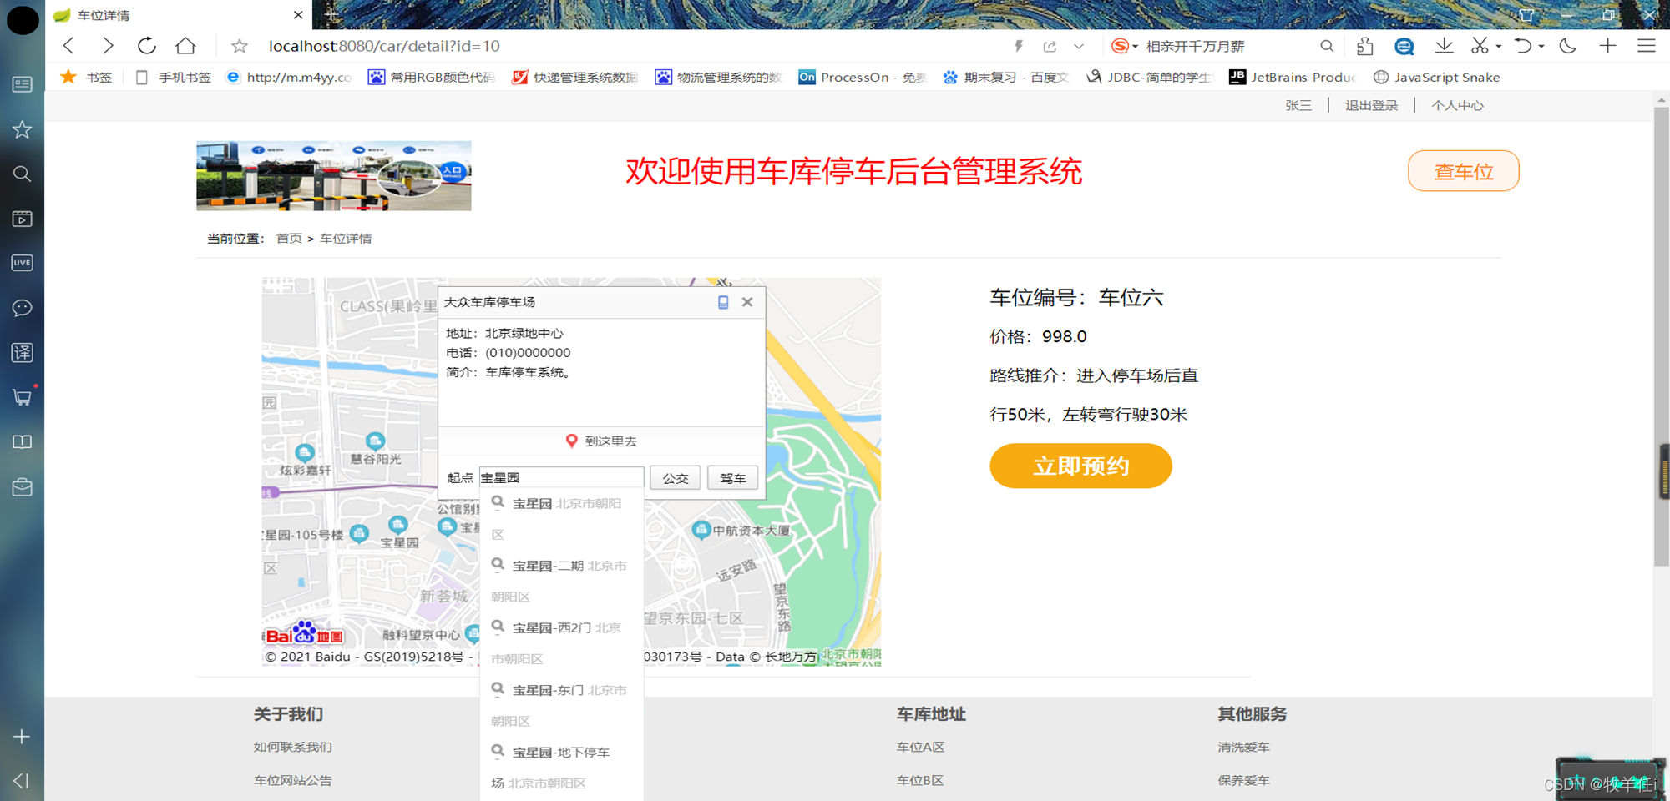Select the 宝星园-二期 suggestion

[x=561, y=581]
